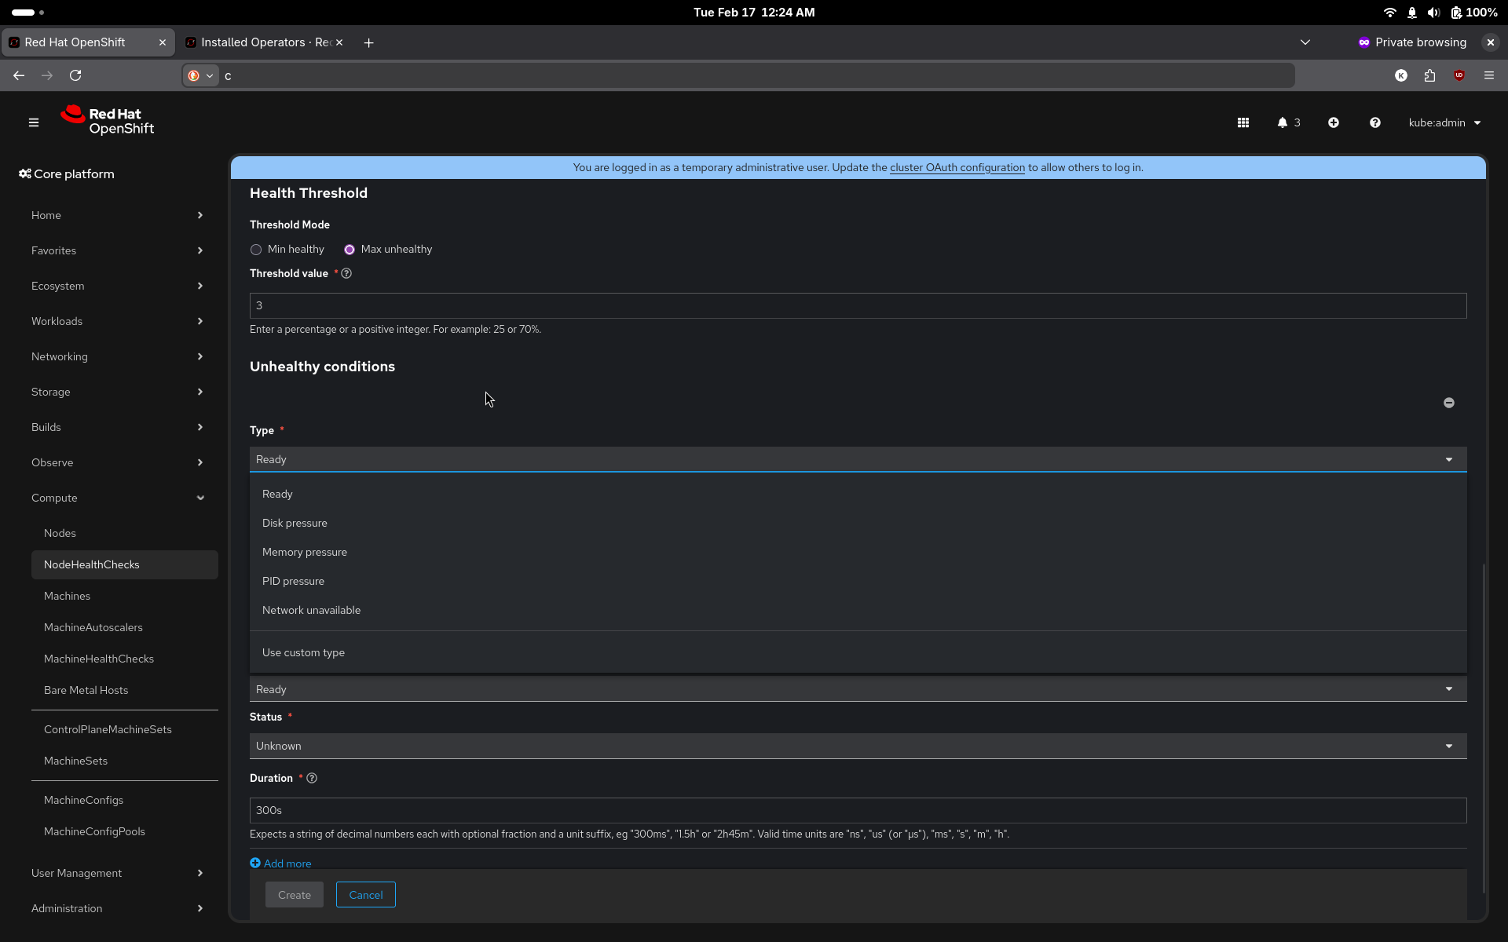Open the help question mark menu
This screenshot has height=942, width=1508.
tap(1374, 122)
